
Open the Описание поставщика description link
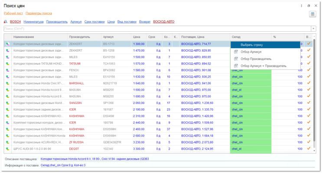(x=94, y=159)
